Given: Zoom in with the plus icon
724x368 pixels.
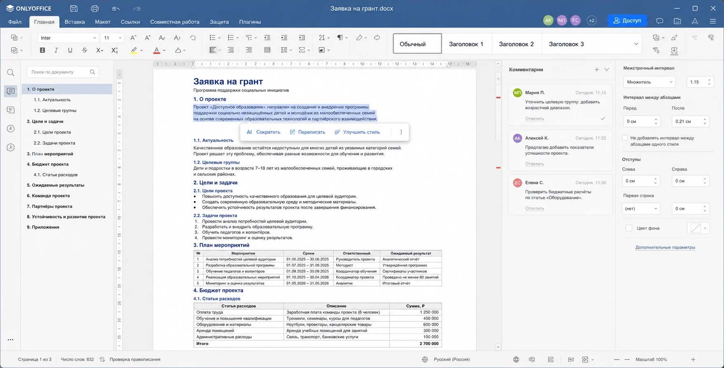Looking at the screenshot, I should pyautogui.click(x=693, y=359).
